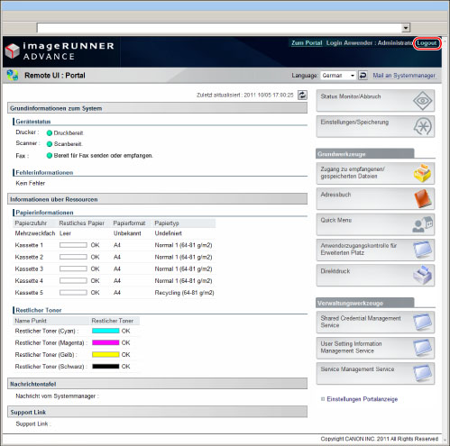Open Direktdruck printer icon
This screenshot has height=446, width=450.
pyautogui.click(x=422, y=275)
